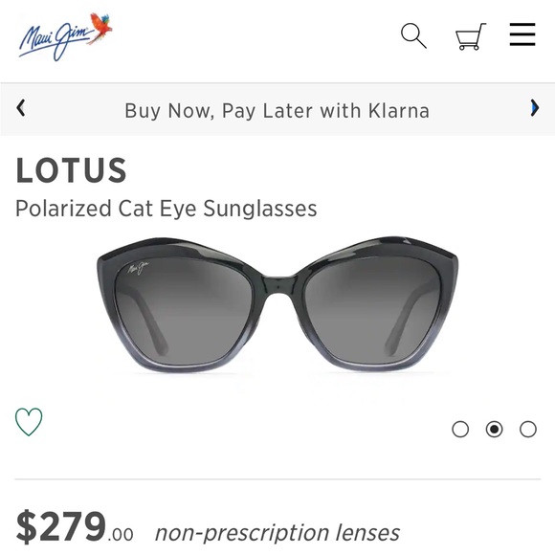The image size is (555, 555).
Task: Open the search magnifier icon
Action: (413, 35)
